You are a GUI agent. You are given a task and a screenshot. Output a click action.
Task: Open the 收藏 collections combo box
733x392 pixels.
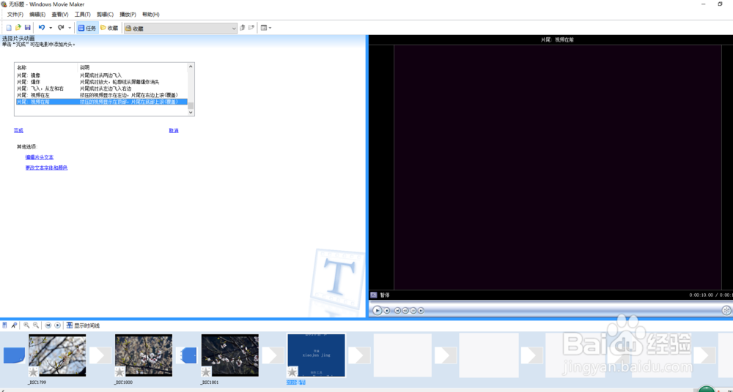180,29
